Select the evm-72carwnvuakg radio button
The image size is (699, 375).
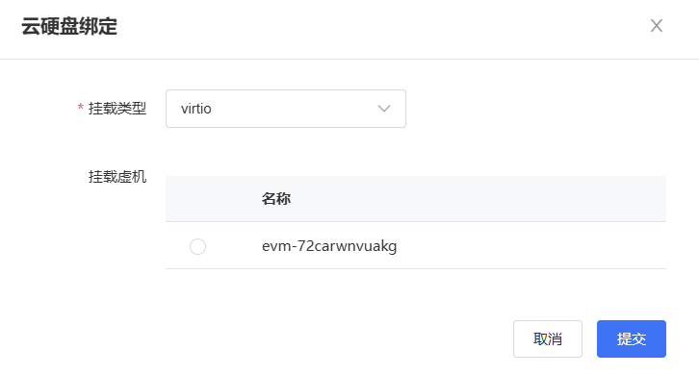197,246
